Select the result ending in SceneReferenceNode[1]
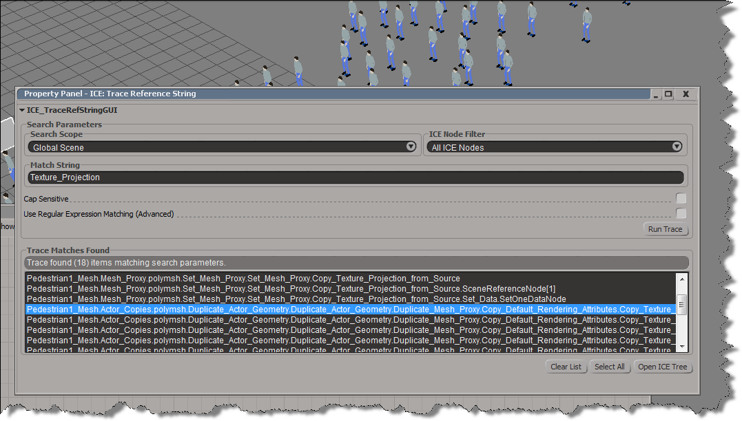 [276, 289]
